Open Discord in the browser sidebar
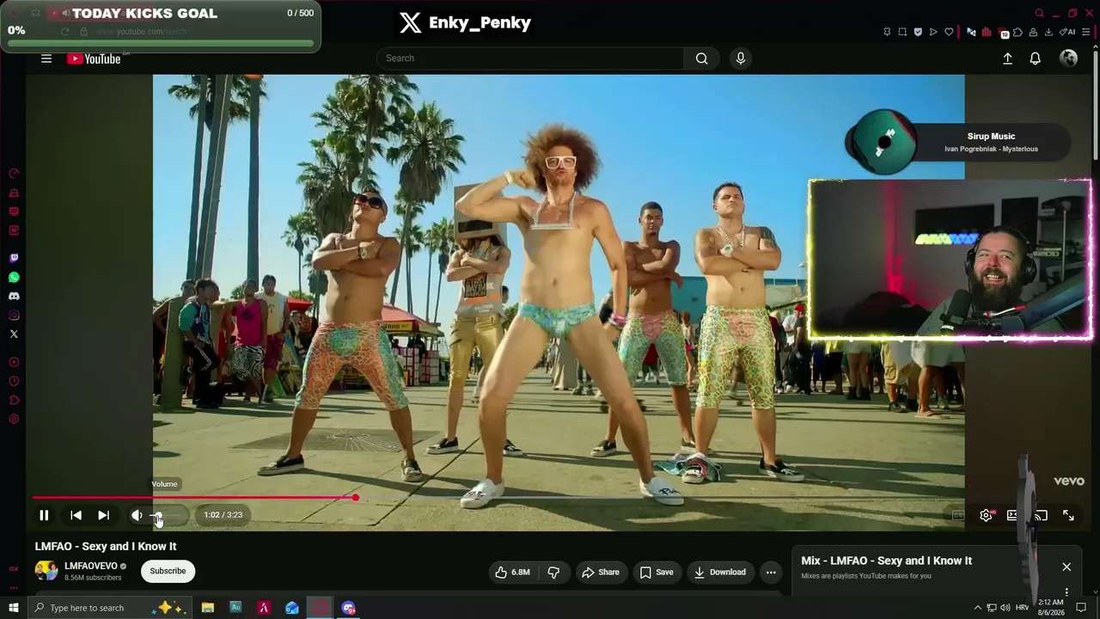The height and width of the screenshot is (619, 1100). [x=14, y=296]
